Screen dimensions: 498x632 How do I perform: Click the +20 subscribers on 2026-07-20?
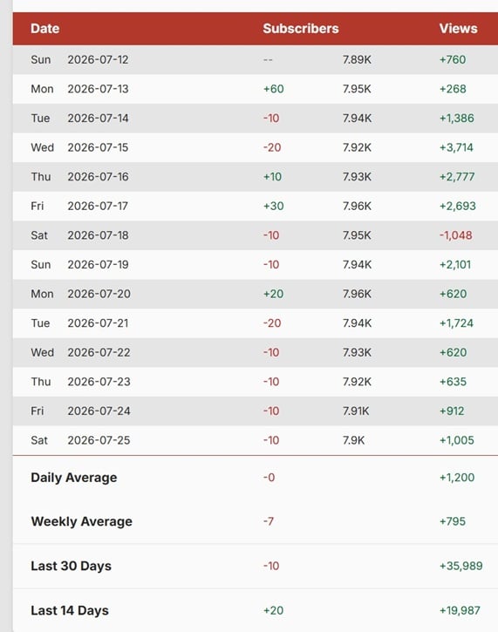pos(273,294)
